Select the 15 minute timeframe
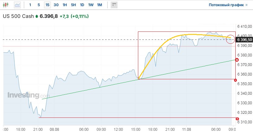 pos(47,5)
